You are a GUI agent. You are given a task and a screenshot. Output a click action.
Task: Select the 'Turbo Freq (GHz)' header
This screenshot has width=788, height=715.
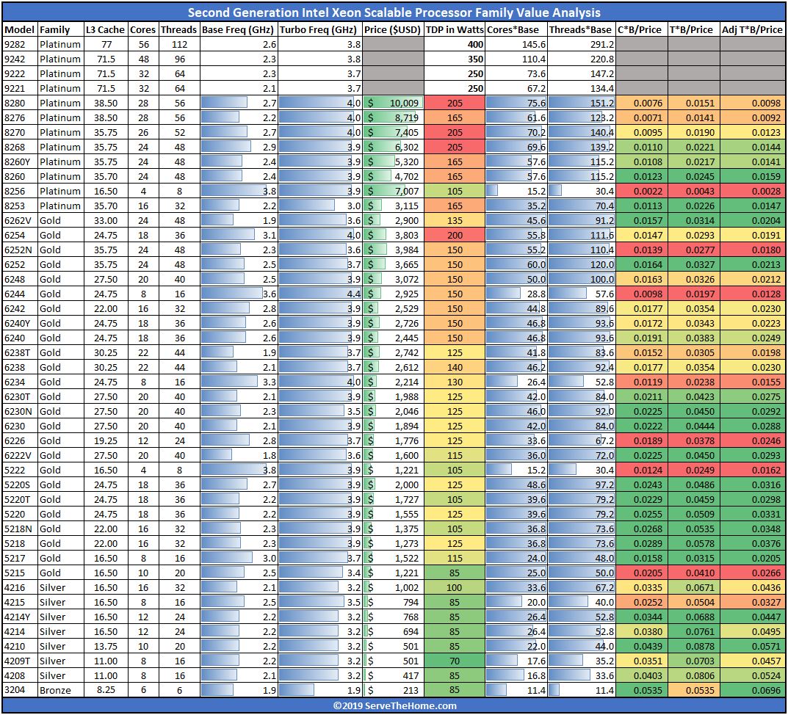click(319, 29)
